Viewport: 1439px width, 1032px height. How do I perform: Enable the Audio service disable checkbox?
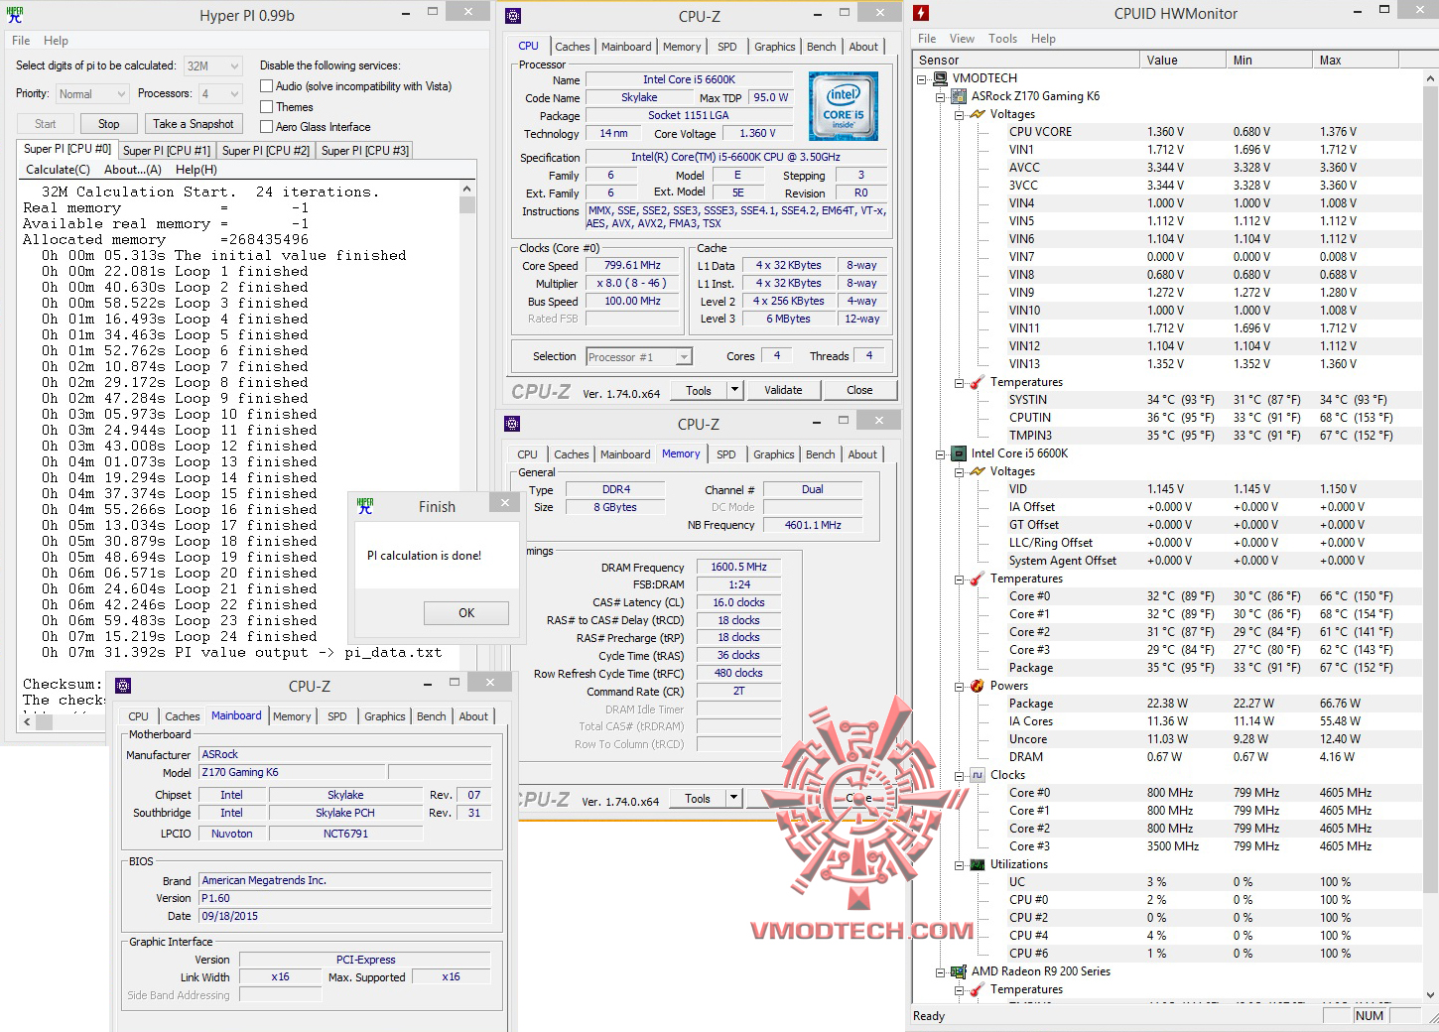[266, 86]
